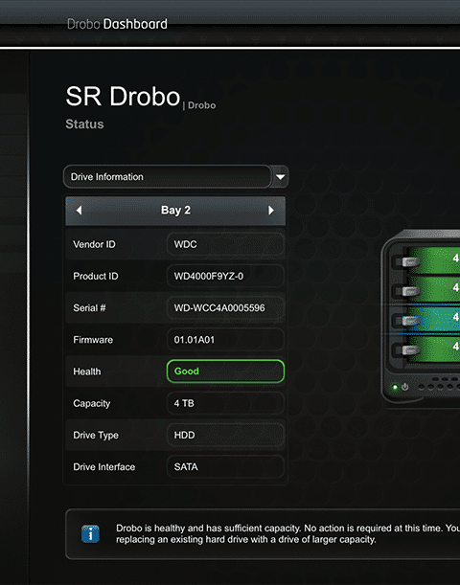Click the Drobo Dashboard title
This screenshot has width=460, height=585.
click(117, 24)
